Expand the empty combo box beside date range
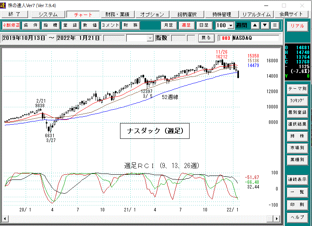 (150, 38)
